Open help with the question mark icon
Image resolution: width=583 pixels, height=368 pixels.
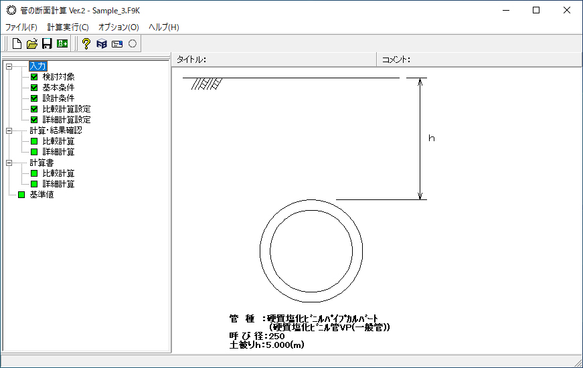86,44
